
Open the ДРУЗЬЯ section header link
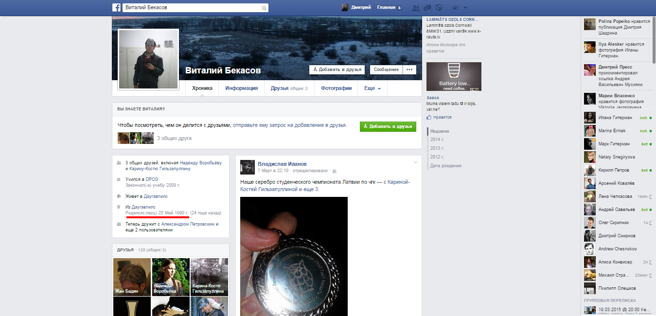tap(125, 250)
